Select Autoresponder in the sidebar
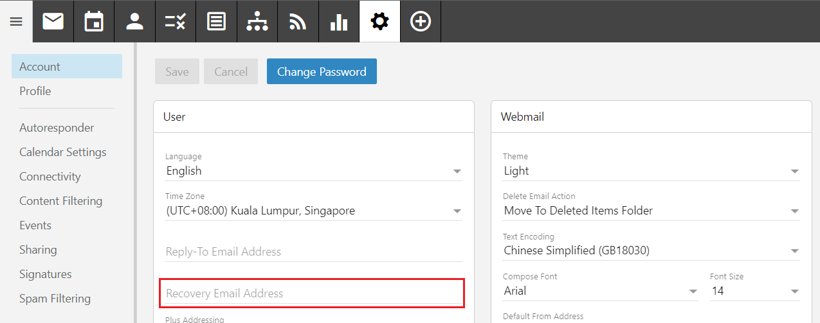Image resolution: width=820 pixels, height=323 pixels. pyautogui.click(x=57, y=128)
